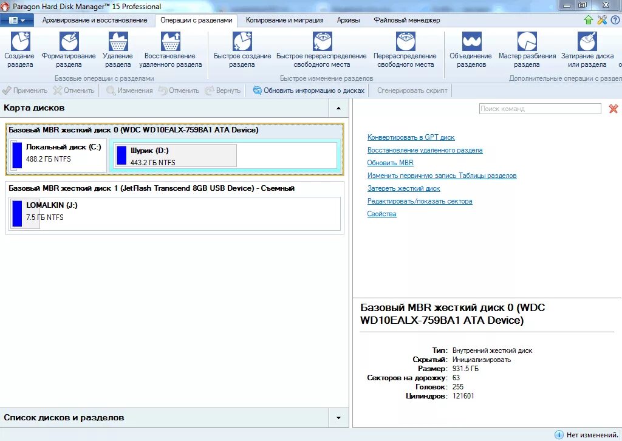The image size is (622, 441).
Task: Click the Format Partition (Форматирование раздела) icon
Action: (x=69, y=41)
